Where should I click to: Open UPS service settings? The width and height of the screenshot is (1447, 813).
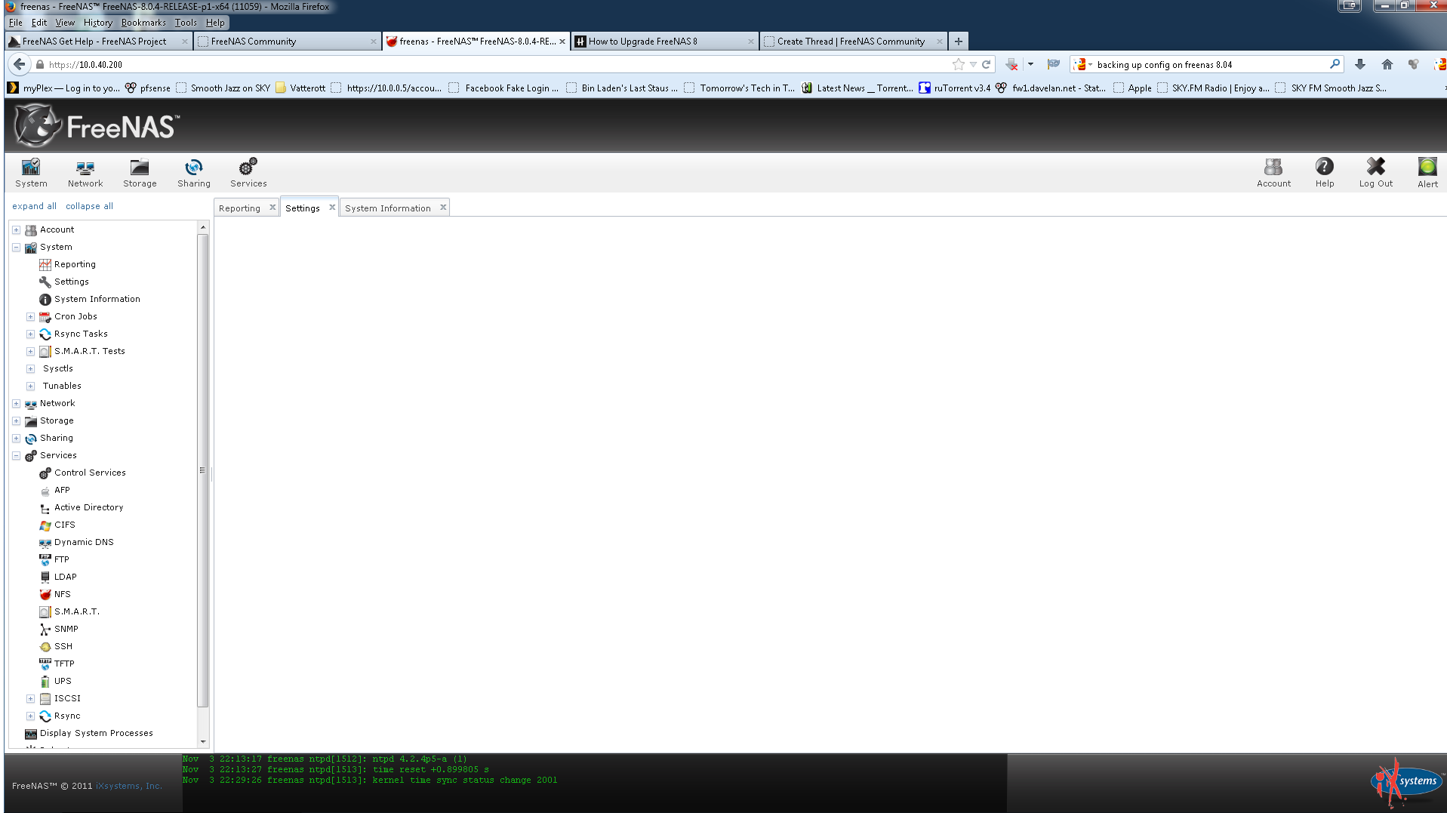(63, 681)
